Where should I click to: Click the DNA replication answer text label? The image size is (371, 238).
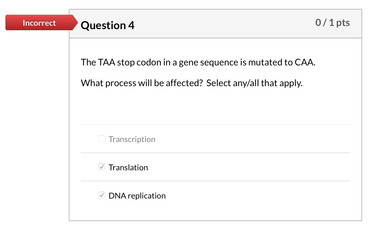137,195
